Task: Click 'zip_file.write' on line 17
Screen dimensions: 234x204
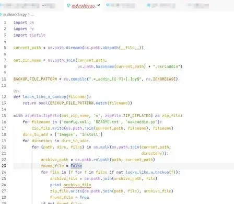Action: pos(48,128)
